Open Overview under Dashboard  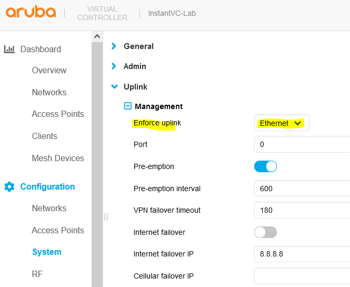pyautogui.click(x=49, y=71)
